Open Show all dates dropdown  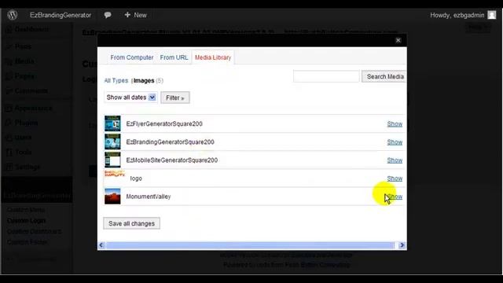pyautogui.click(x=130, y=97)
